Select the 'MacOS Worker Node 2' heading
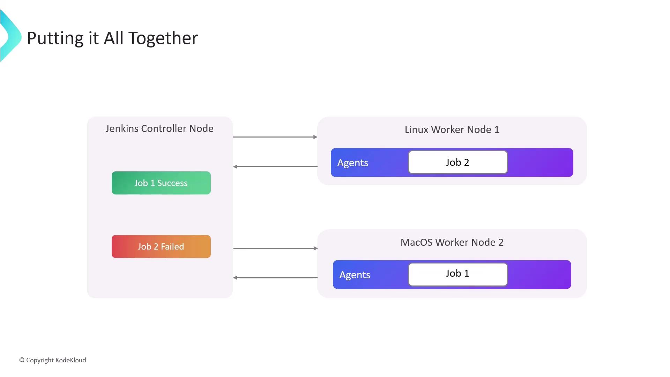The image size is (670, 377). (x=452, y=242)
